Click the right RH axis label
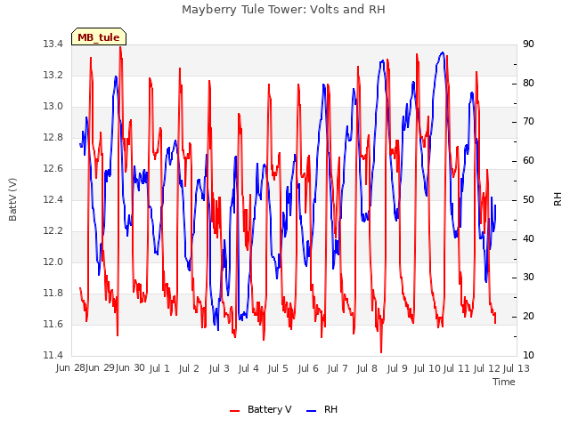570x427 pixels. (558, 199)
